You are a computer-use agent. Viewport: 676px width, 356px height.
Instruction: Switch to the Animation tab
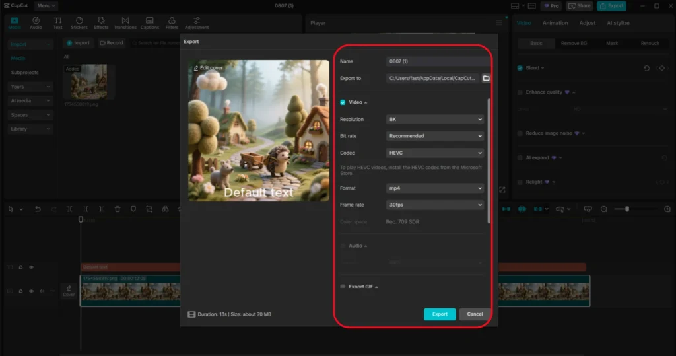point(555,23)
